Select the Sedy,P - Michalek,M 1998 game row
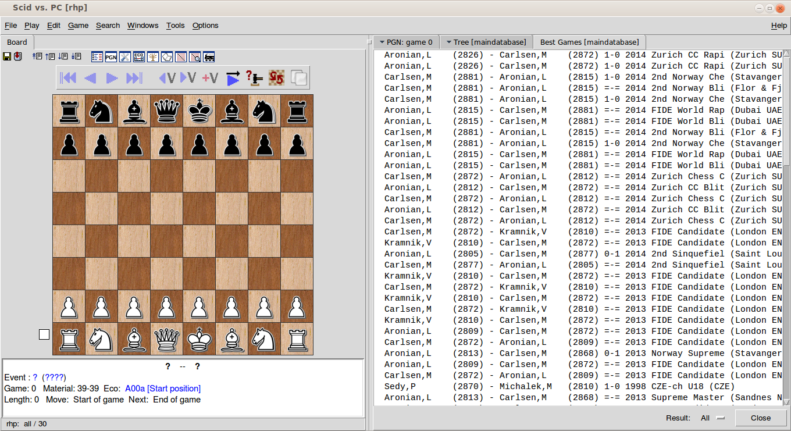Image resolution: width=791 pixels, height=431 pixels. [x=578, y=387]
